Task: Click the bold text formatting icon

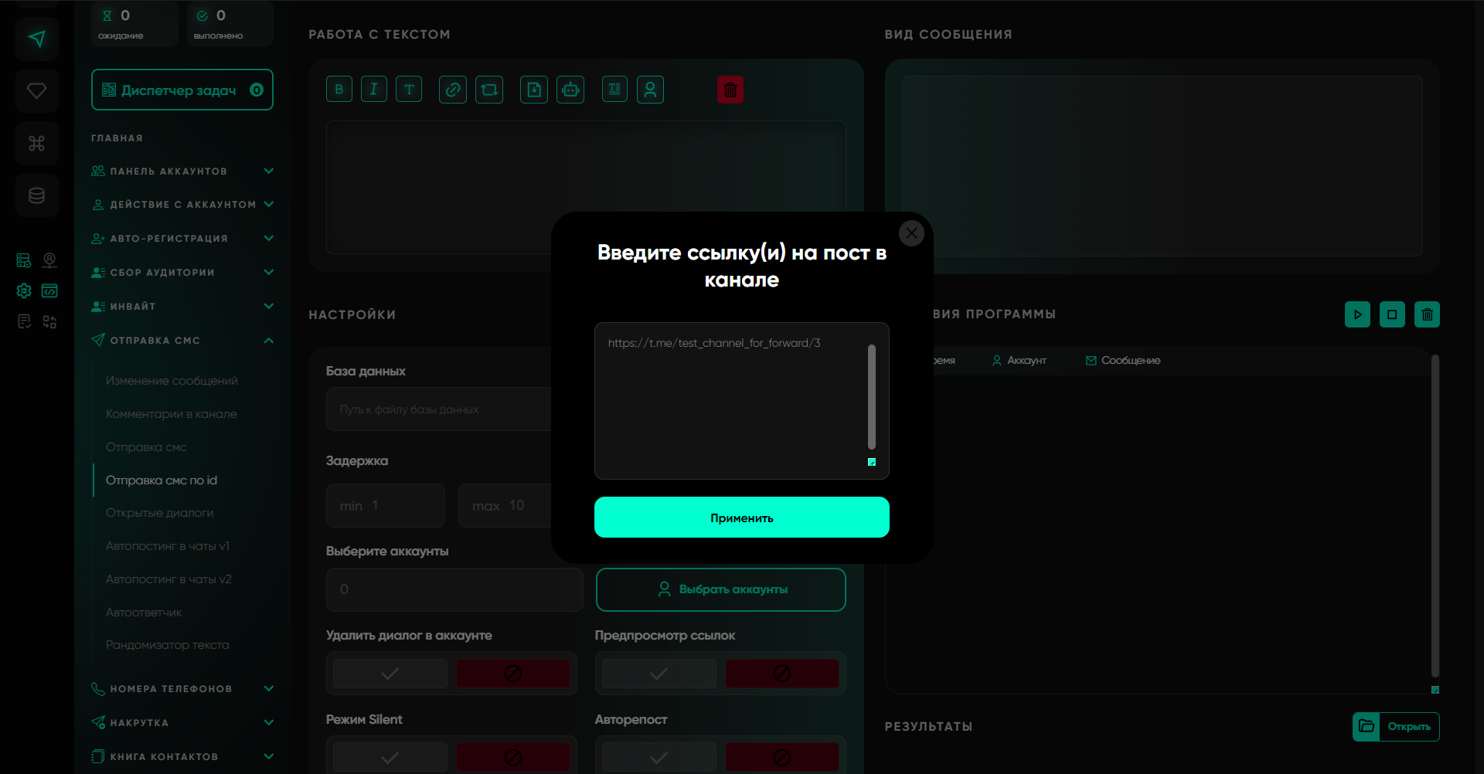Action: [339, 90]
